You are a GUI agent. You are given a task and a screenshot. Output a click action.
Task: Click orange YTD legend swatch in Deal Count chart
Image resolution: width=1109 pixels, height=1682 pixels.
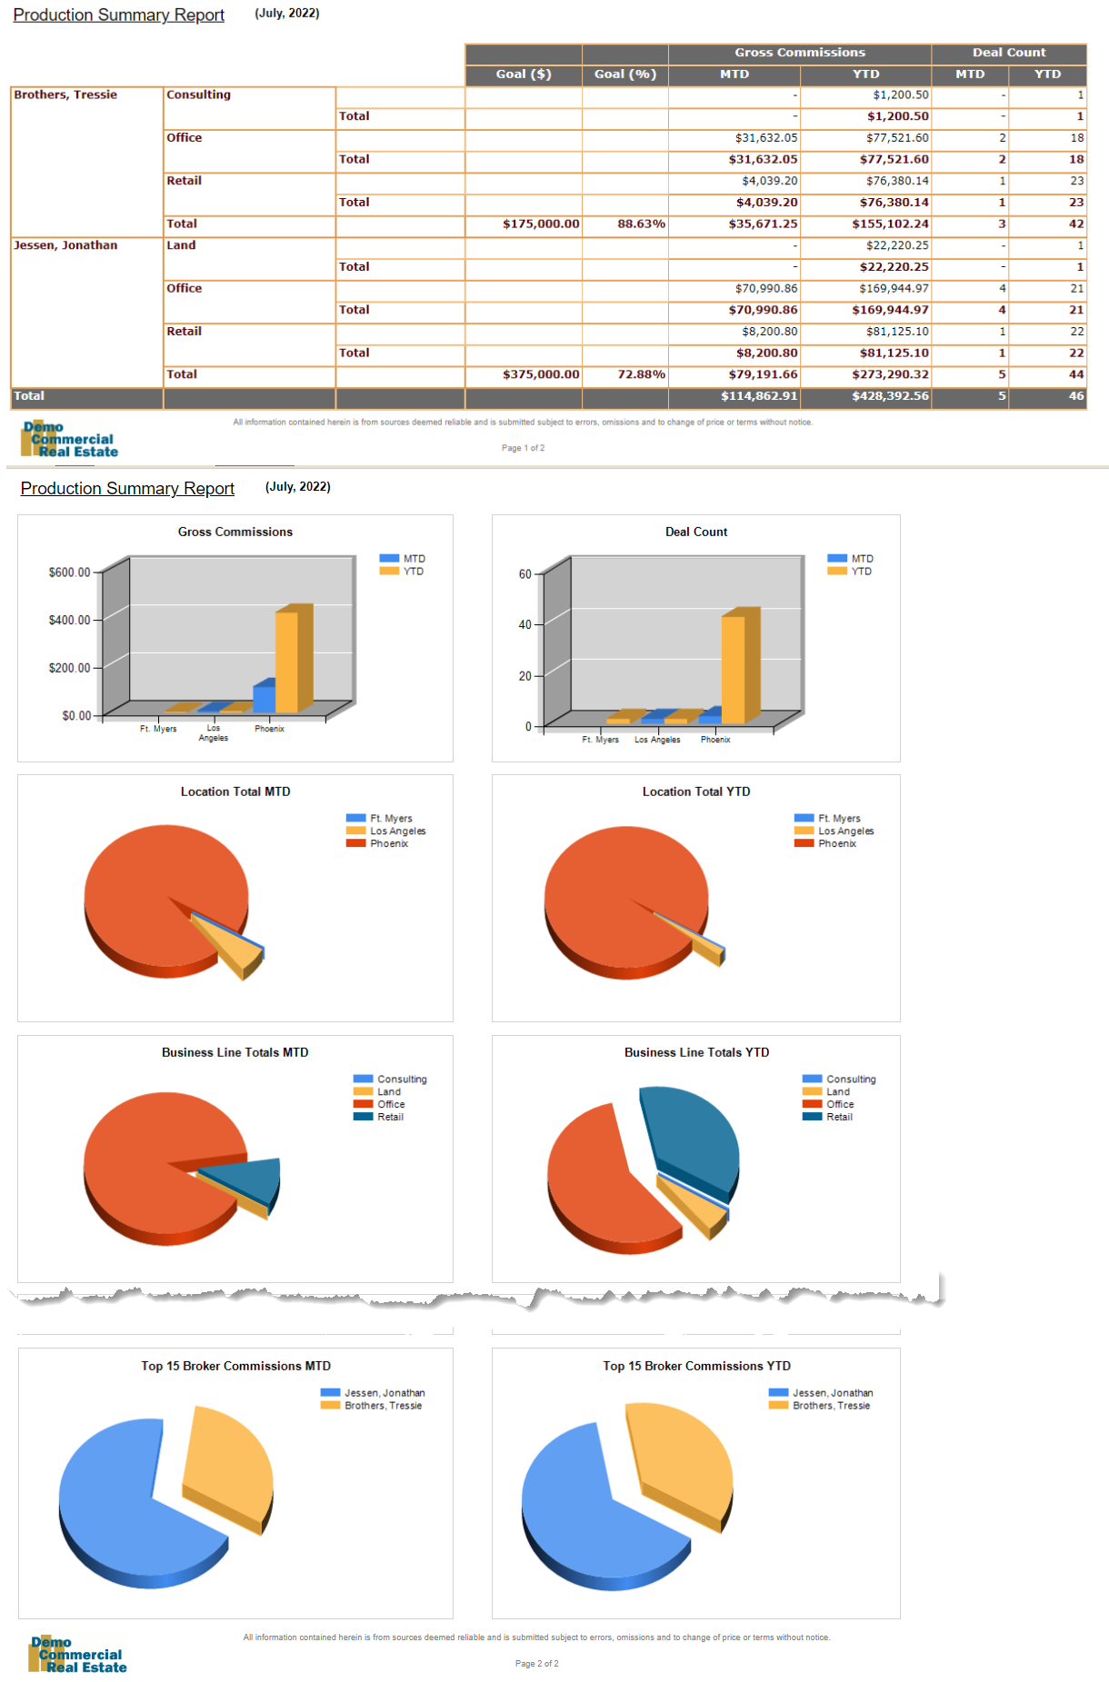click(x=836, y=572)
